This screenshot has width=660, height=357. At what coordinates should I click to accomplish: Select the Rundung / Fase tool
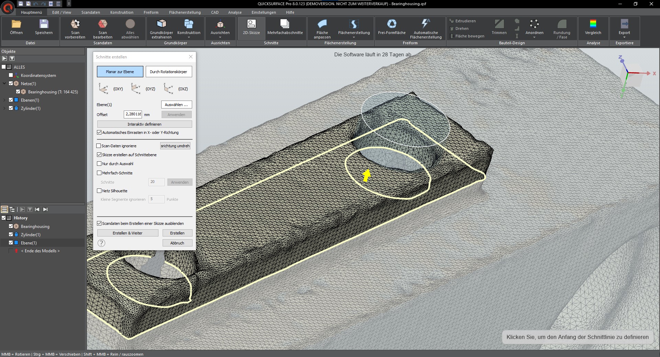562,29
